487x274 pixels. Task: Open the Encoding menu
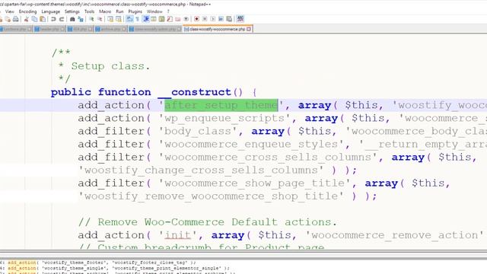27,11
